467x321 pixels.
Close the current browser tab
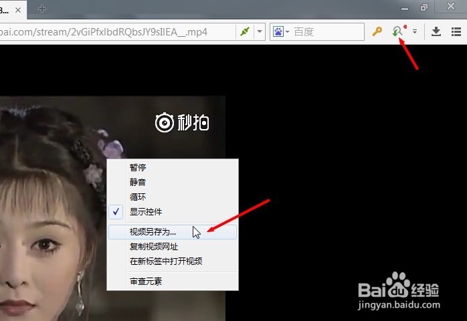[x=18, y=10]
